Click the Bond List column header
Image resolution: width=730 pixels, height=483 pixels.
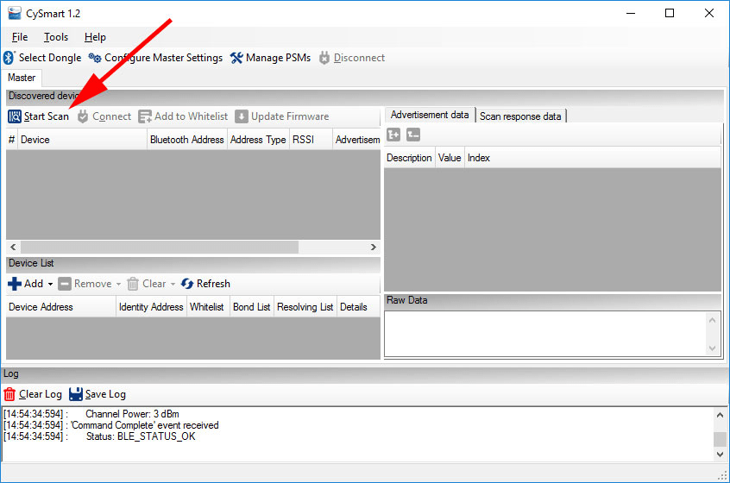click(x=251, y=307)
